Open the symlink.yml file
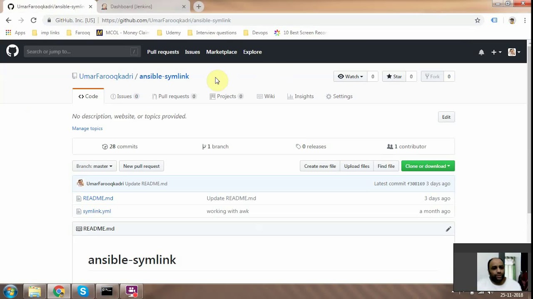 97,211
